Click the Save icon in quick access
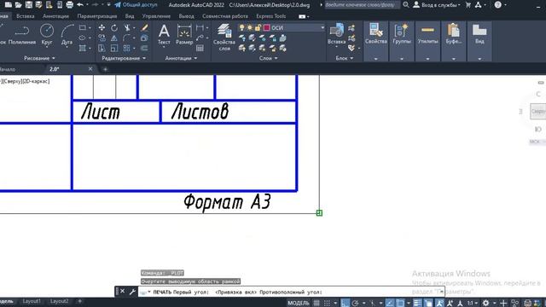Screen dimensions: 546x307 [28, 5]
